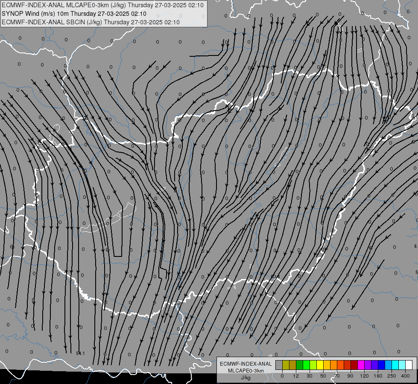418x384 pixels.
Task: Click the legend tick label 120
Action: coord(365,376)
